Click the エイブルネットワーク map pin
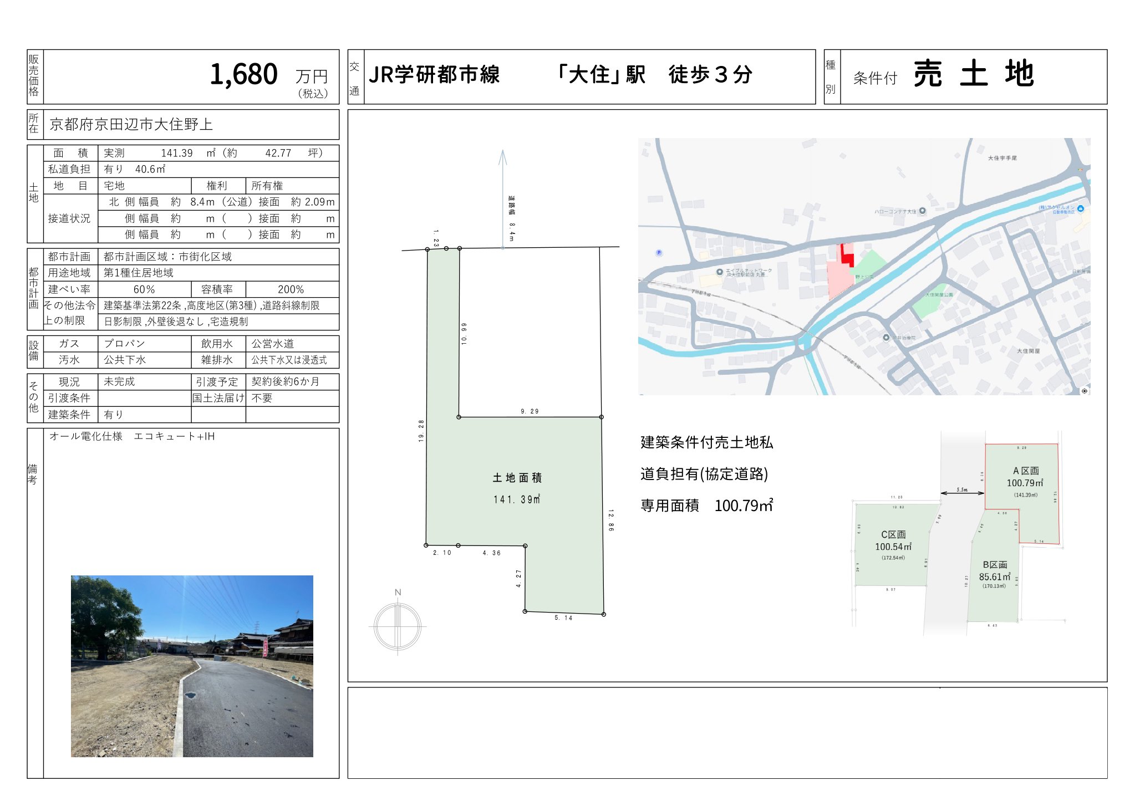The image size is (1140, 806). pyautogui.click(x=719, y=272)
